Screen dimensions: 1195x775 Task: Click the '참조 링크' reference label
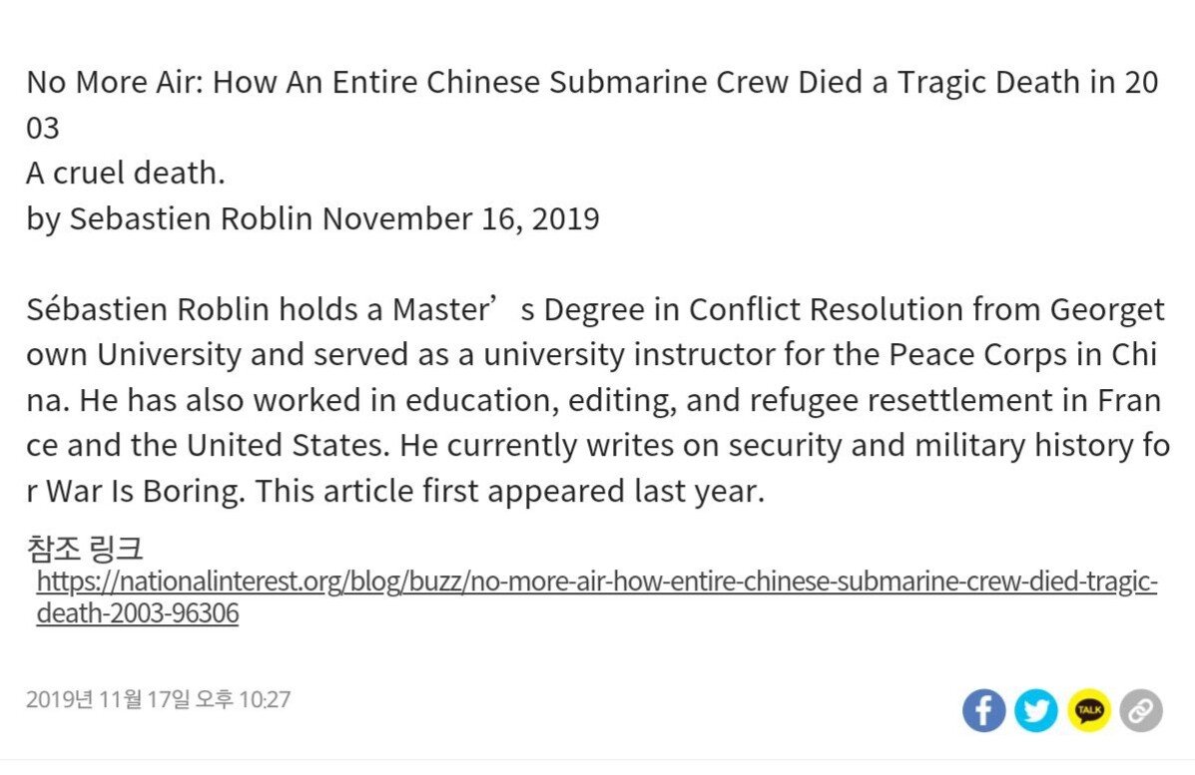coord(85,549)
